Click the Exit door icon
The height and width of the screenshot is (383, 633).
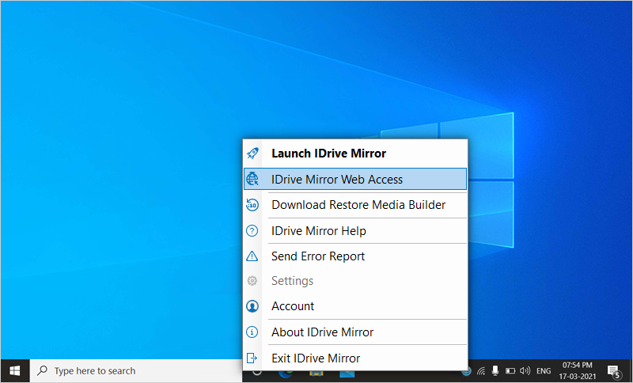(252, 358)
